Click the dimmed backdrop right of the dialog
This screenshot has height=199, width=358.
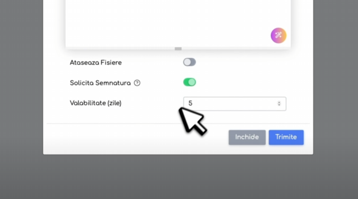tap(336, 91)
